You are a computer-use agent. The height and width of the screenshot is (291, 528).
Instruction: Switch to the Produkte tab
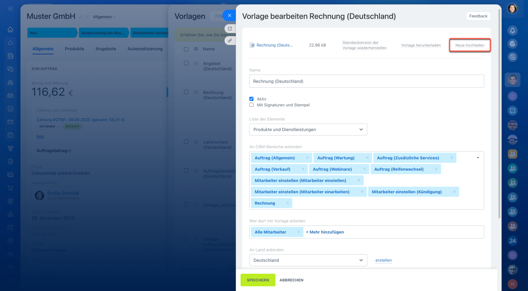click(74, 49)
